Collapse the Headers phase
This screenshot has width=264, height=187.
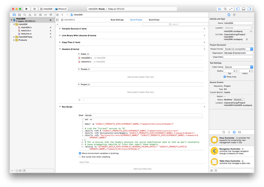pos(60,49)
